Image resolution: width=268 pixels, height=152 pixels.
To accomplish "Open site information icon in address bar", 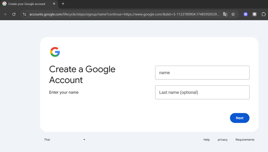I will pyautogui.click(x=25, y=14).
